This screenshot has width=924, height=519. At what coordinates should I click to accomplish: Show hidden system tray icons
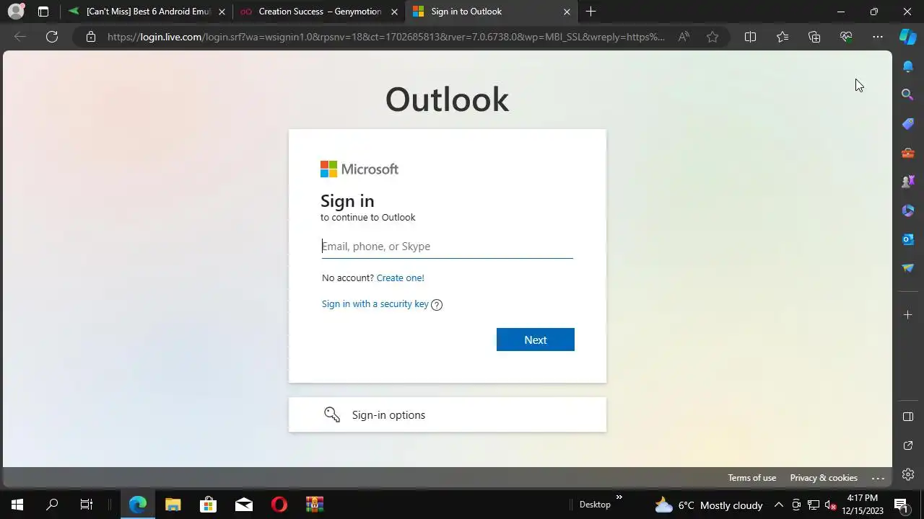[x=779, y=505]
